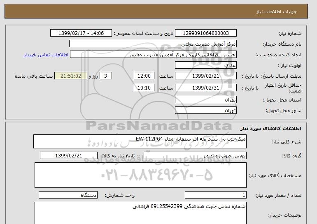
Task: Click the delivery province field showing تهران
Action: pos(205,100)
